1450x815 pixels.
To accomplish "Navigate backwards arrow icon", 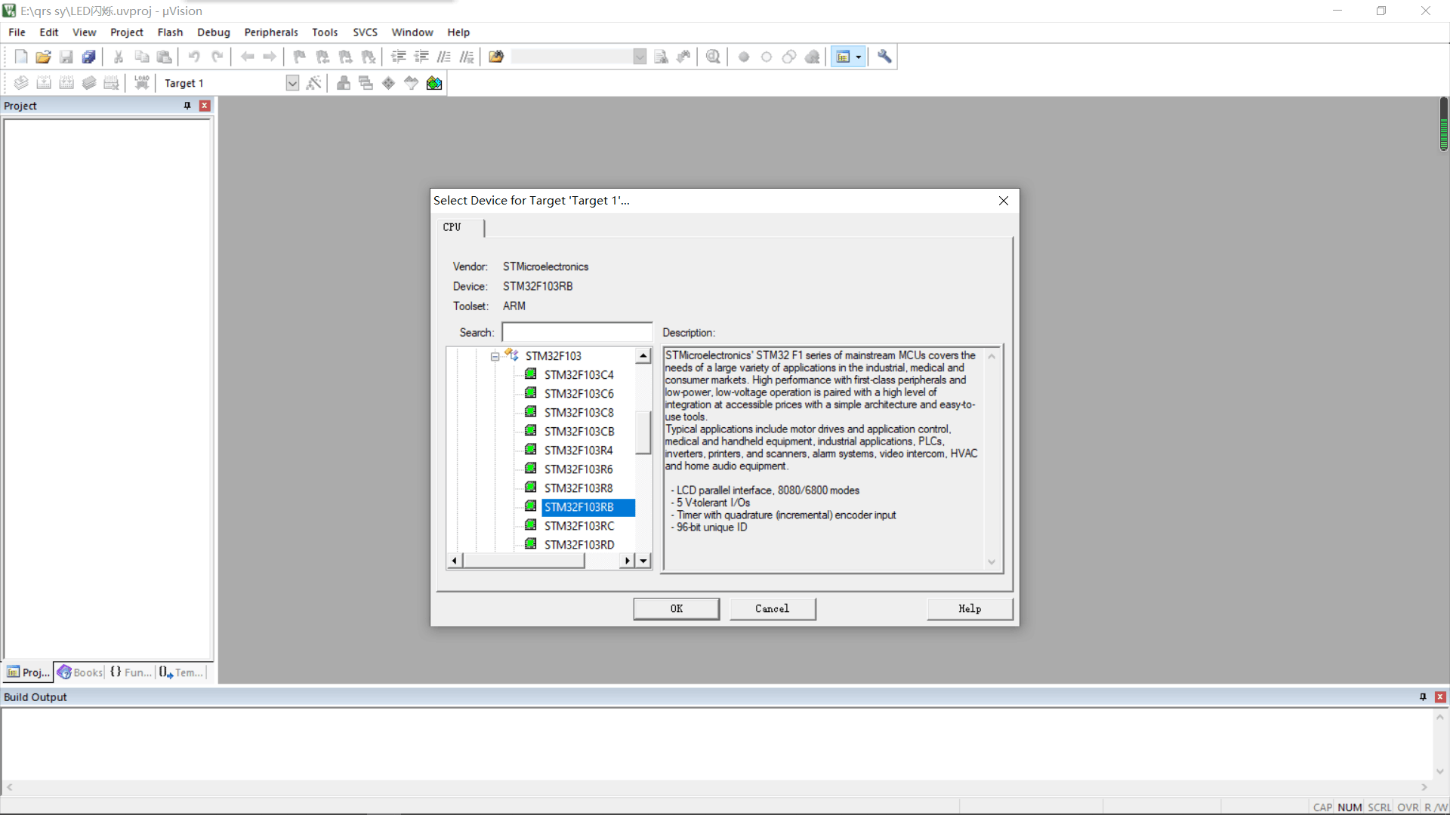I will click(x=247, y=57).
